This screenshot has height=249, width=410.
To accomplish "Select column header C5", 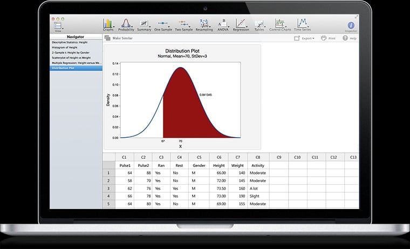I will (x=199, y=157).
